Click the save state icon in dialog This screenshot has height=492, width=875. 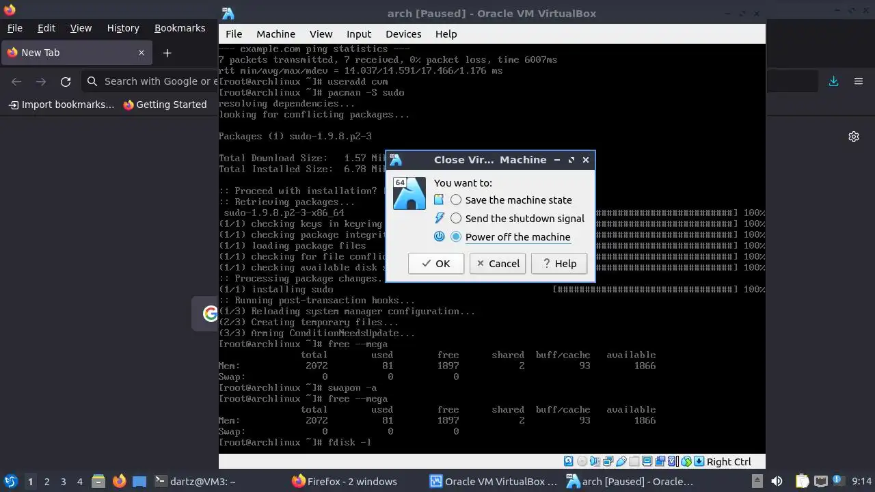(439, 200)
